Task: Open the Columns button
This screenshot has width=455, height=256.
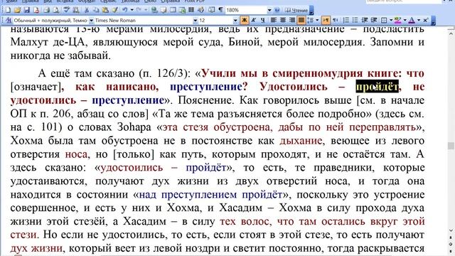Action: click(x=191, y=10)
